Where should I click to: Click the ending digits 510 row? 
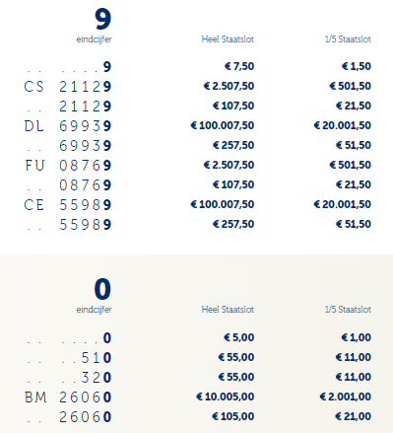pos(69,358)
